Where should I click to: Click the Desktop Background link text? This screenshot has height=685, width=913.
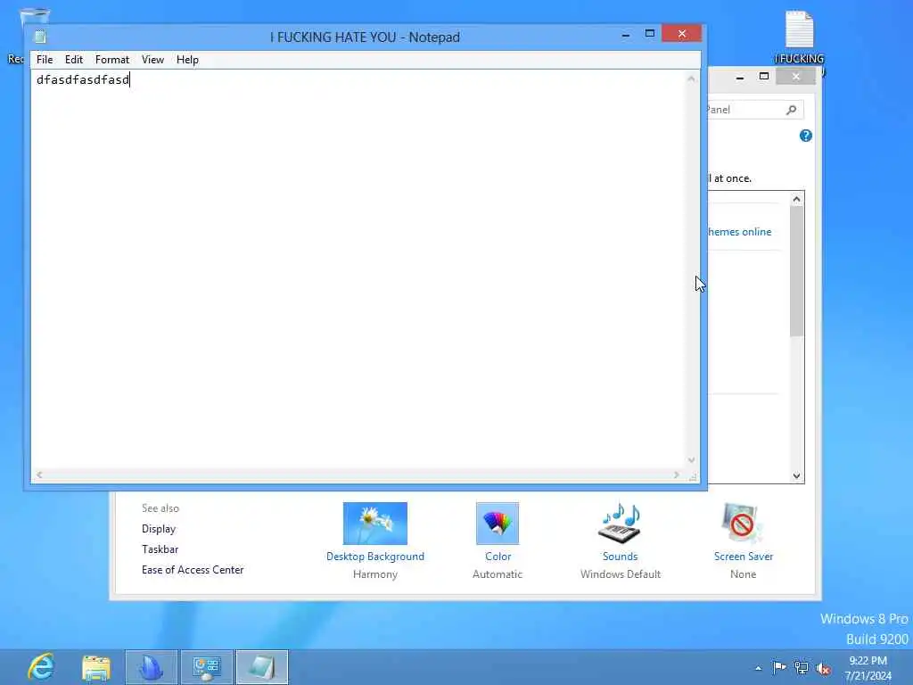point(375,557)
